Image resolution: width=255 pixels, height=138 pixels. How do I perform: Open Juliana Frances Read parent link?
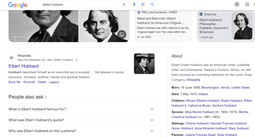[200, 135]
